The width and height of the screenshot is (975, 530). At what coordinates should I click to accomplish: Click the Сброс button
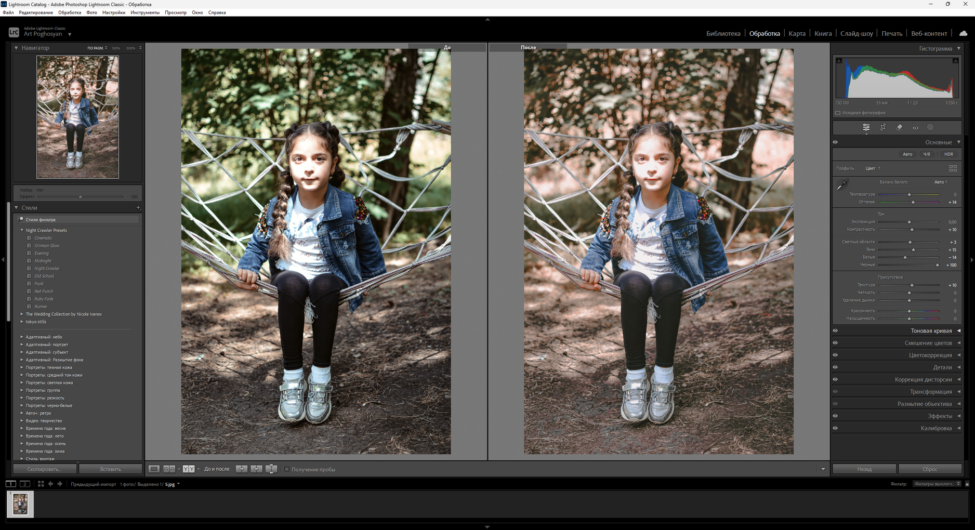pyautogui.click(x=930, y=469)
